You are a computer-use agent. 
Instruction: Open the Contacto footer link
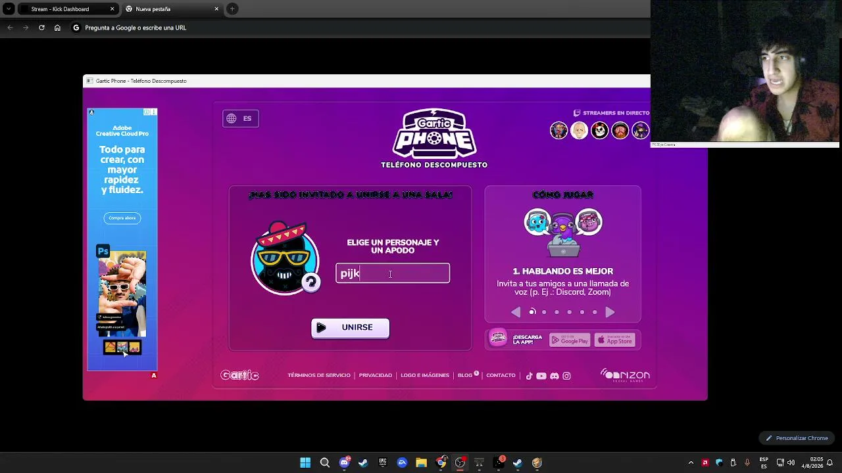tap(501, 375)
